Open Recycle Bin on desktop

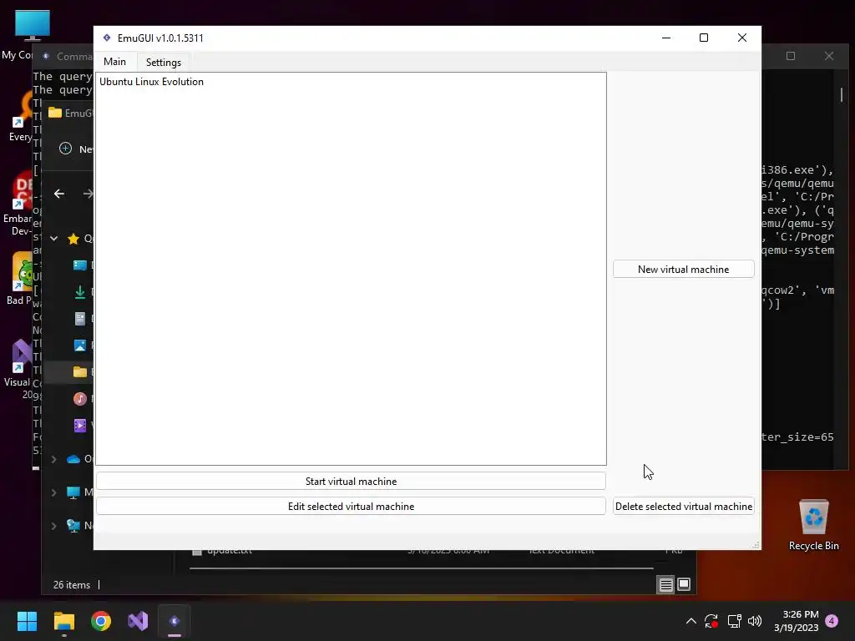[x=813, y=525]
